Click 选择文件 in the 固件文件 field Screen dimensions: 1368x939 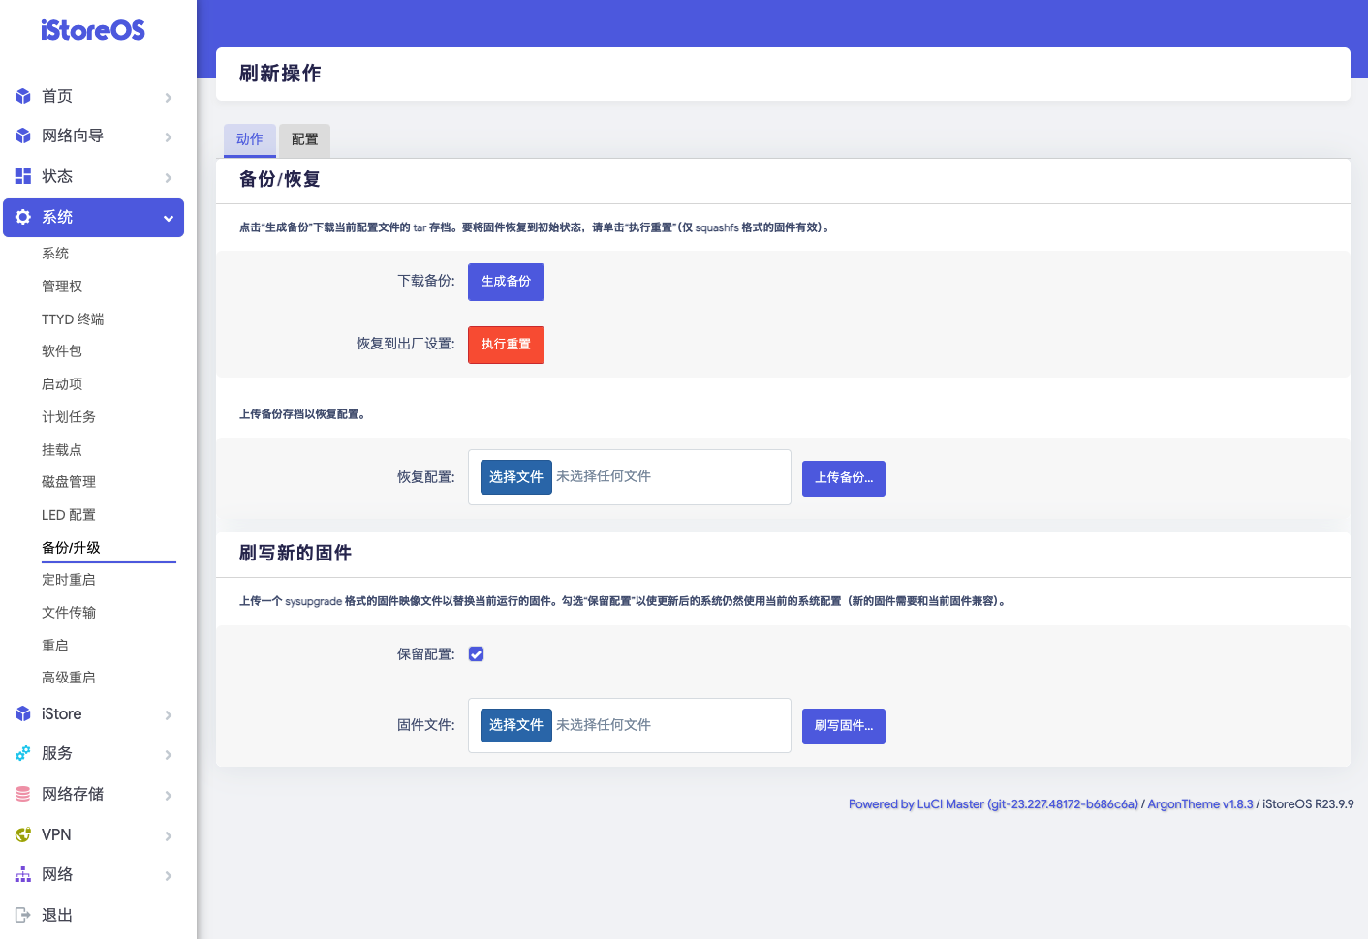[515, 725]
